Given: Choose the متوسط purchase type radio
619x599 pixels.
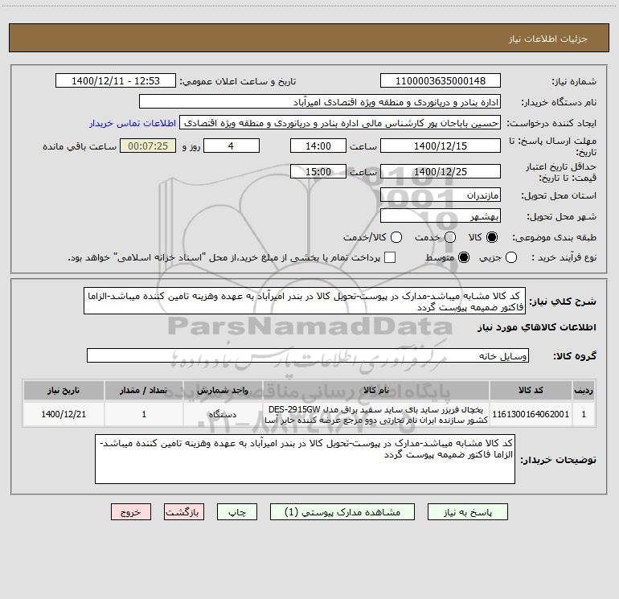Looking at the screenshot, I should 464,257.
